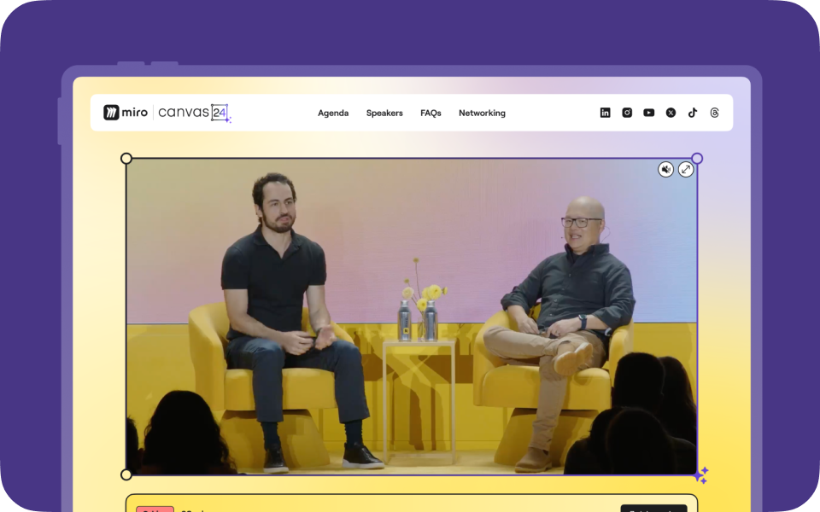
Task: Open Miro's LinkedIn profile
Action: (x=605, y=113)
